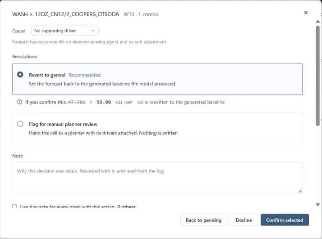
Task: Click the chevron in the Cause dropdown
Action: (x=93, y=31)
